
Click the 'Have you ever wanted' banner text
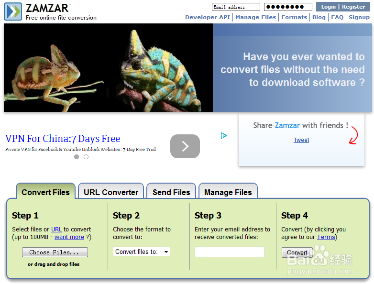click(x=292, y=69)
